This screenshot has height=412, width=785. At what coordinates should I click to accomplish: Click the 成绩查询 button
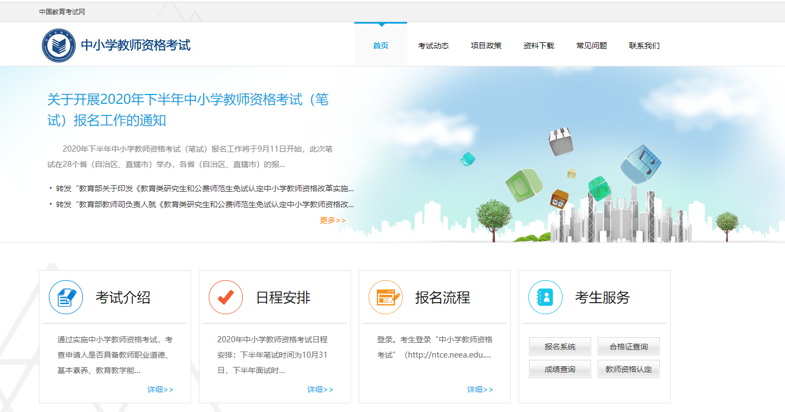click(x=560, y=369)
